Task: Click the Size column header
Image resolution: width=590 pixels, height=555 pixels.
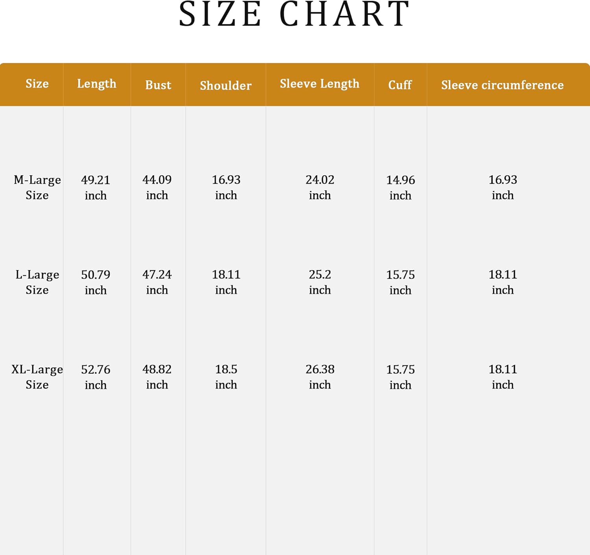Action: 37,84
